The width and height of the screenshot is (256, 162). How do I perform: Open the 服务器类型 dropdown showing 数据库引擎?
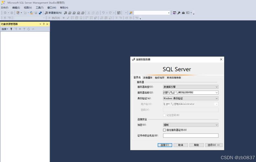[191, 87]
